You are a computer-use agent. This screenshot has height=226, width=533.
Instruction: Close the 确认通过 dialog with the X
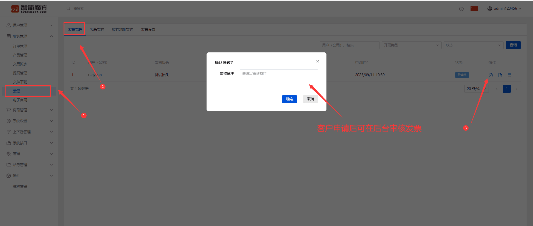point(318,61)
